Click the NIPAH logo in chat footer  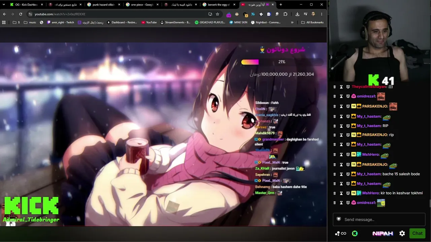(x=383, y=233)
